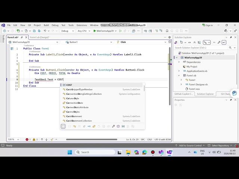Screen dimensions: 239x179
Task: Click the Bookmark toggle icon in the toolbar
Action: point(167,31)
